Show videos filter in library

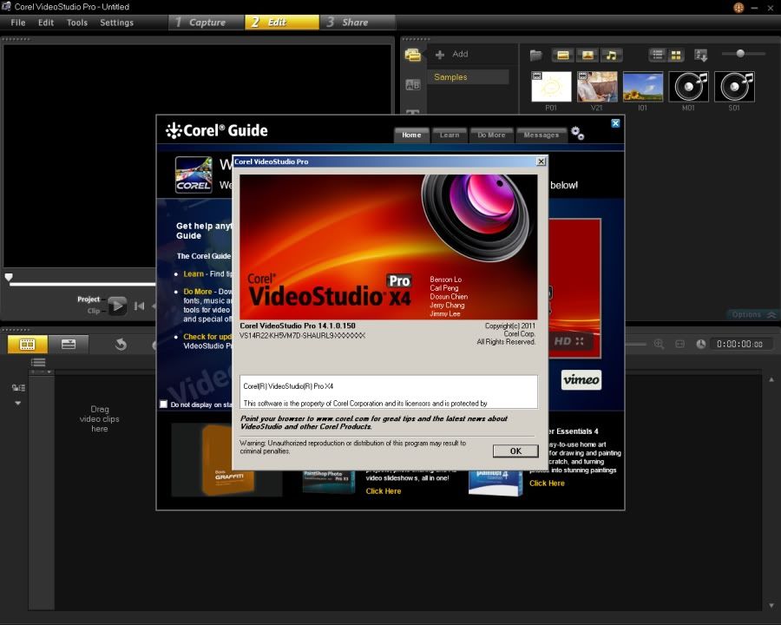(563, 55)
